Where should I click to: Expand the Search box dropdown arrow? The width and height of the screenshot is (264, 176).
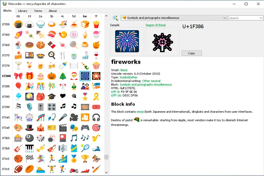pos(261,18)
